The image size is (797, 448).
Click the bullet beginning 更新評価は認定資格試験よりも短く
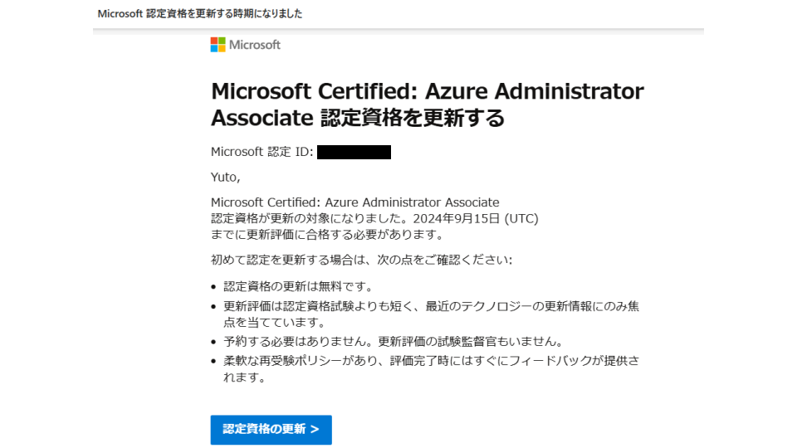coord(431,306)
